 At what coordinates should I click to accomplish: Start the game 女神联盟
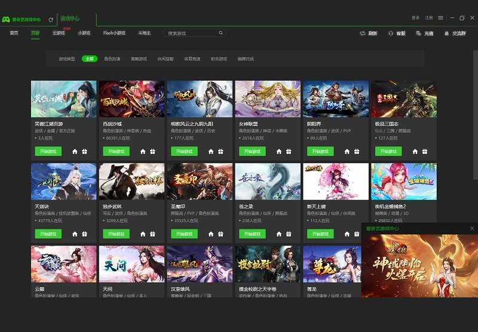pos(252,152)
